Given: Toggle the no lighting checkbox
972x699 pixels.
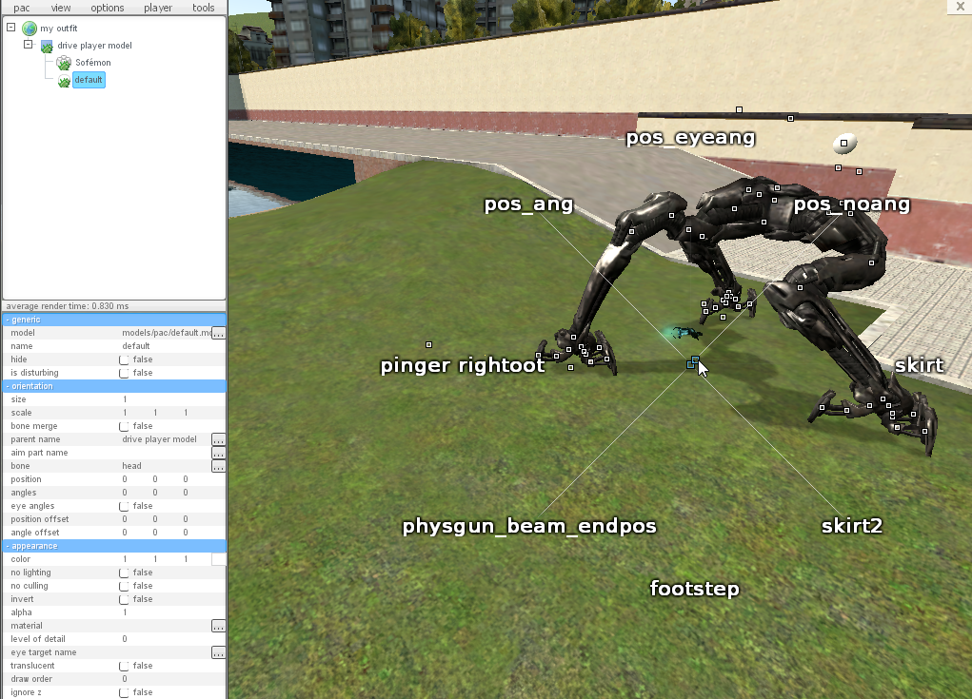Looking at the screenshot, I should 125,573.
